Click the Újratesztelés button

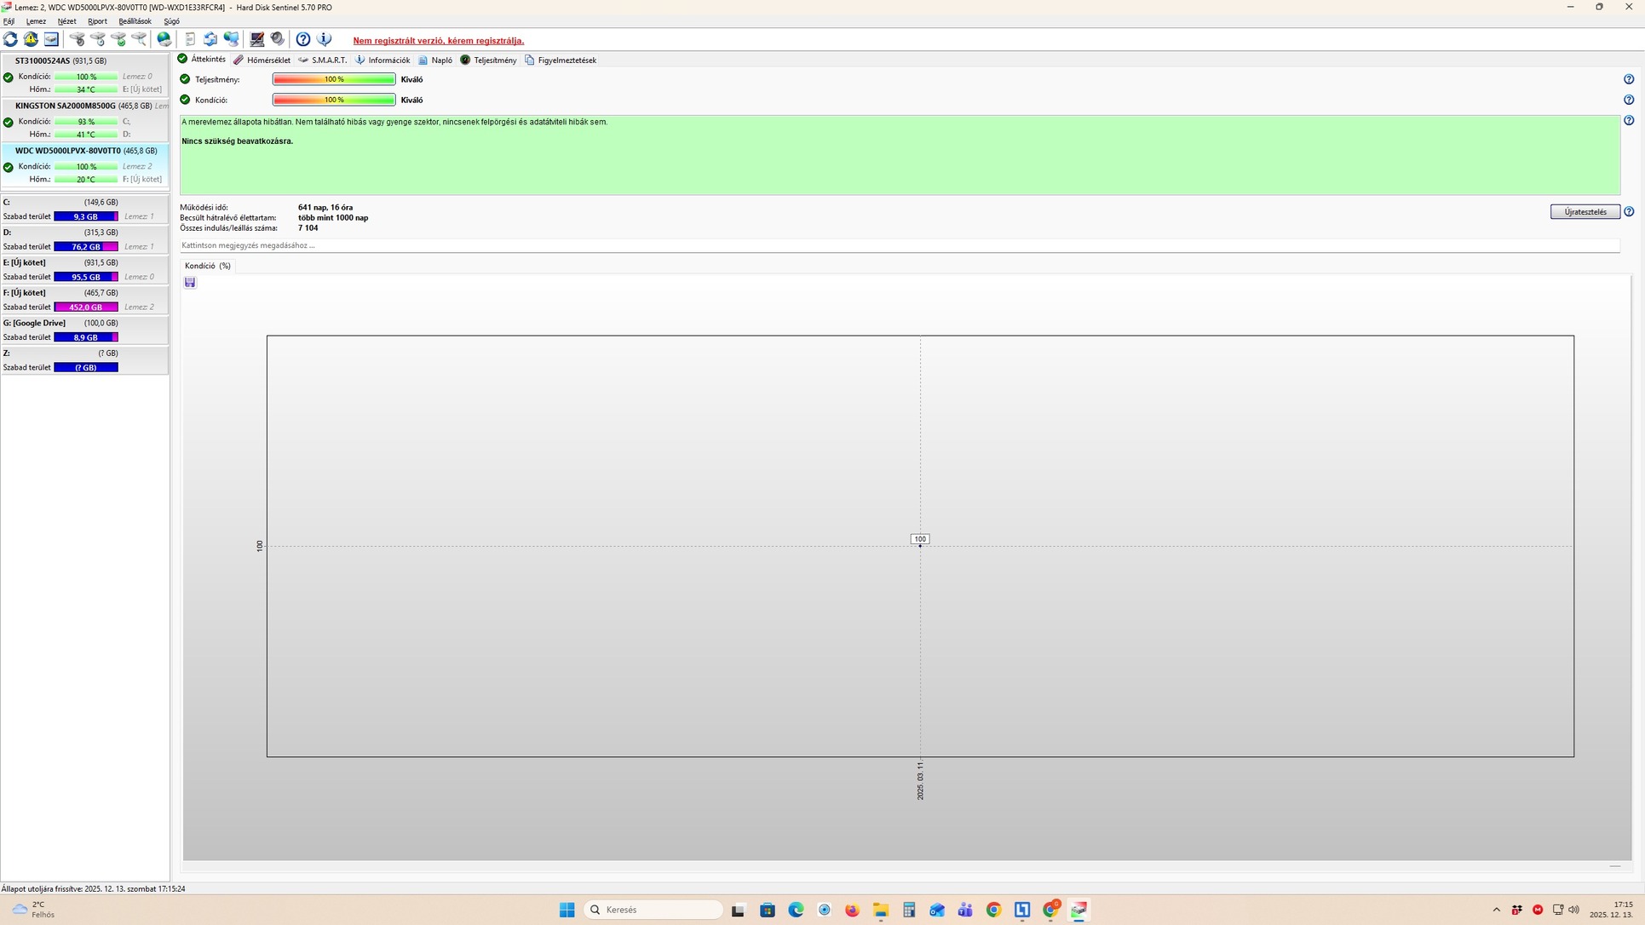coord(1585,212)
